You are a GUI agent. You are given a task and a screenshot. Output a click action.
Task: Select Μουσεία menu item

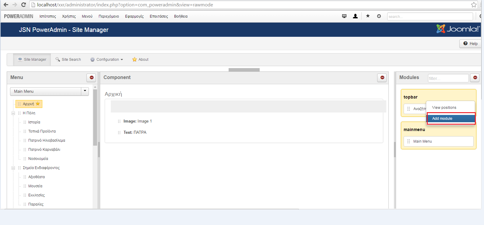[35, 186]
